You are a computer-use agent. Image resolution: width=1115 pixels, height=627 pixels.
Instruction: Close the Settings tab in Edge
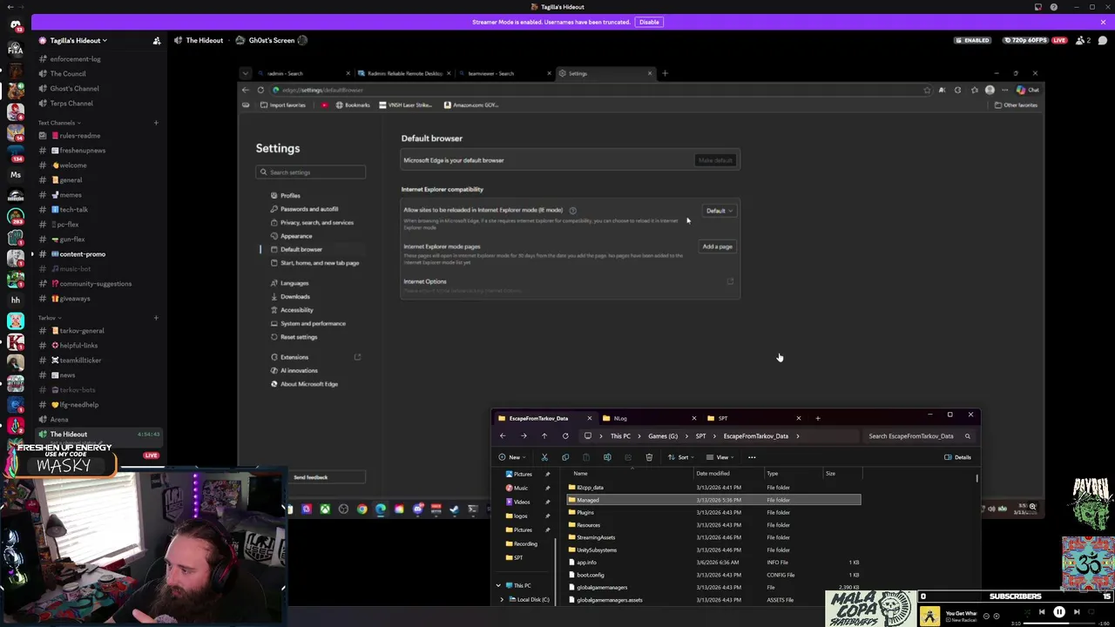pyautogui.click(x=650, y=73)
